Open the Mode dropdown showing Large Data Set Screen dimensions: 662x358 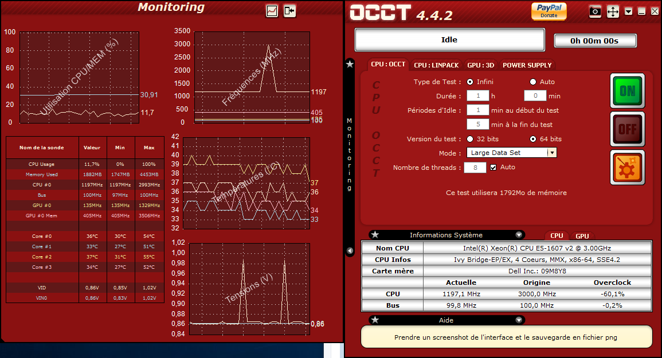point(551,153)
